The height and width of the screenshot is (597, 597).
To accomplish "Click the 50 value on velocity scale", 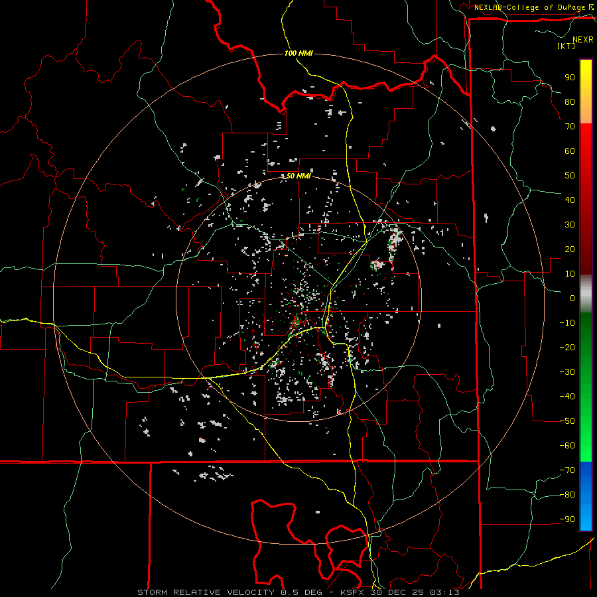I will click(x=570, y=176).
